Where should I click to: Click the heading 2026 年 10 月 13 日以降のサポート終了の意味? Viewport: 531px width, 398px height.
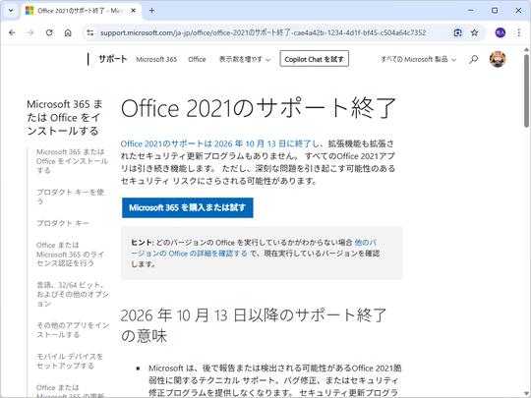click(x=254, y=325)
